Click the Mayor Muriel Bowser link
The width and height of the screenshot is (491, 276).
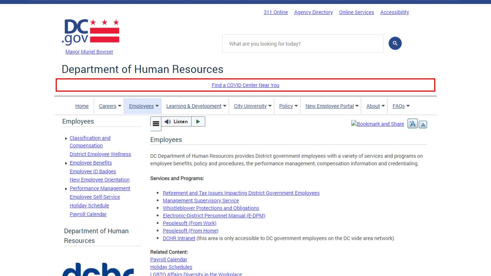tap(89, 52)
